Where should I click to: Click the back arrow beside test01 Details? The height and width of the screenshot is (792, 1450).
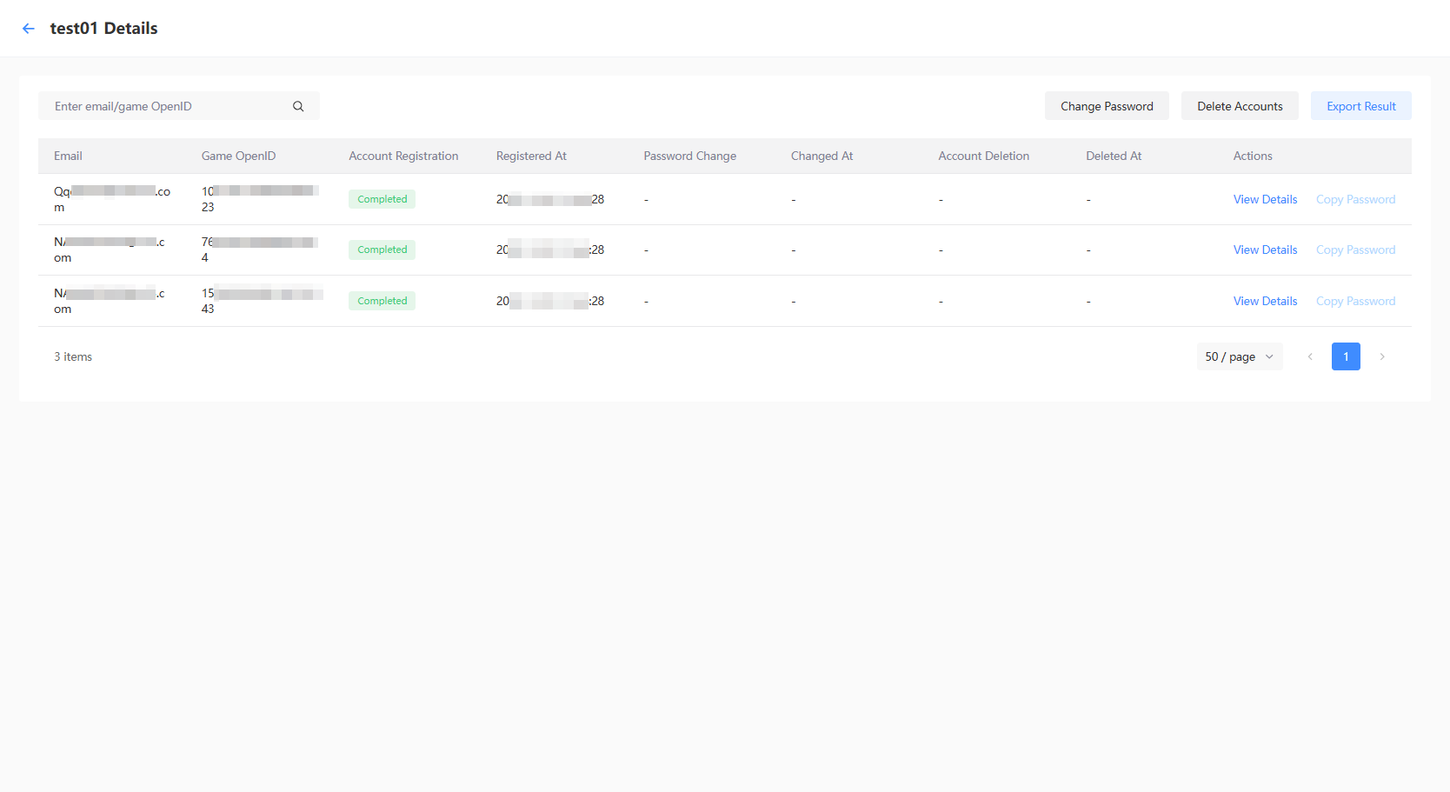(28, 28)
